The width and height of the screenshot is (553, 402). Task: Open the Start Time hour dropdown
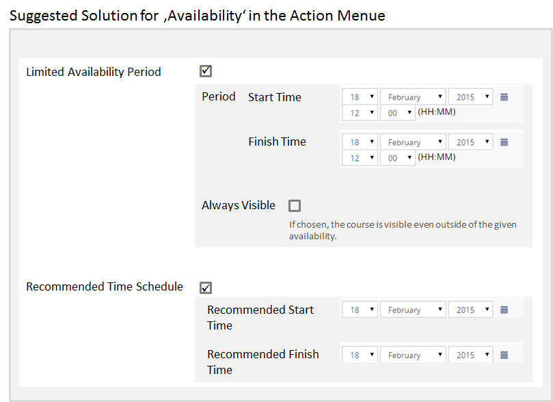click(x=360, y=113)
